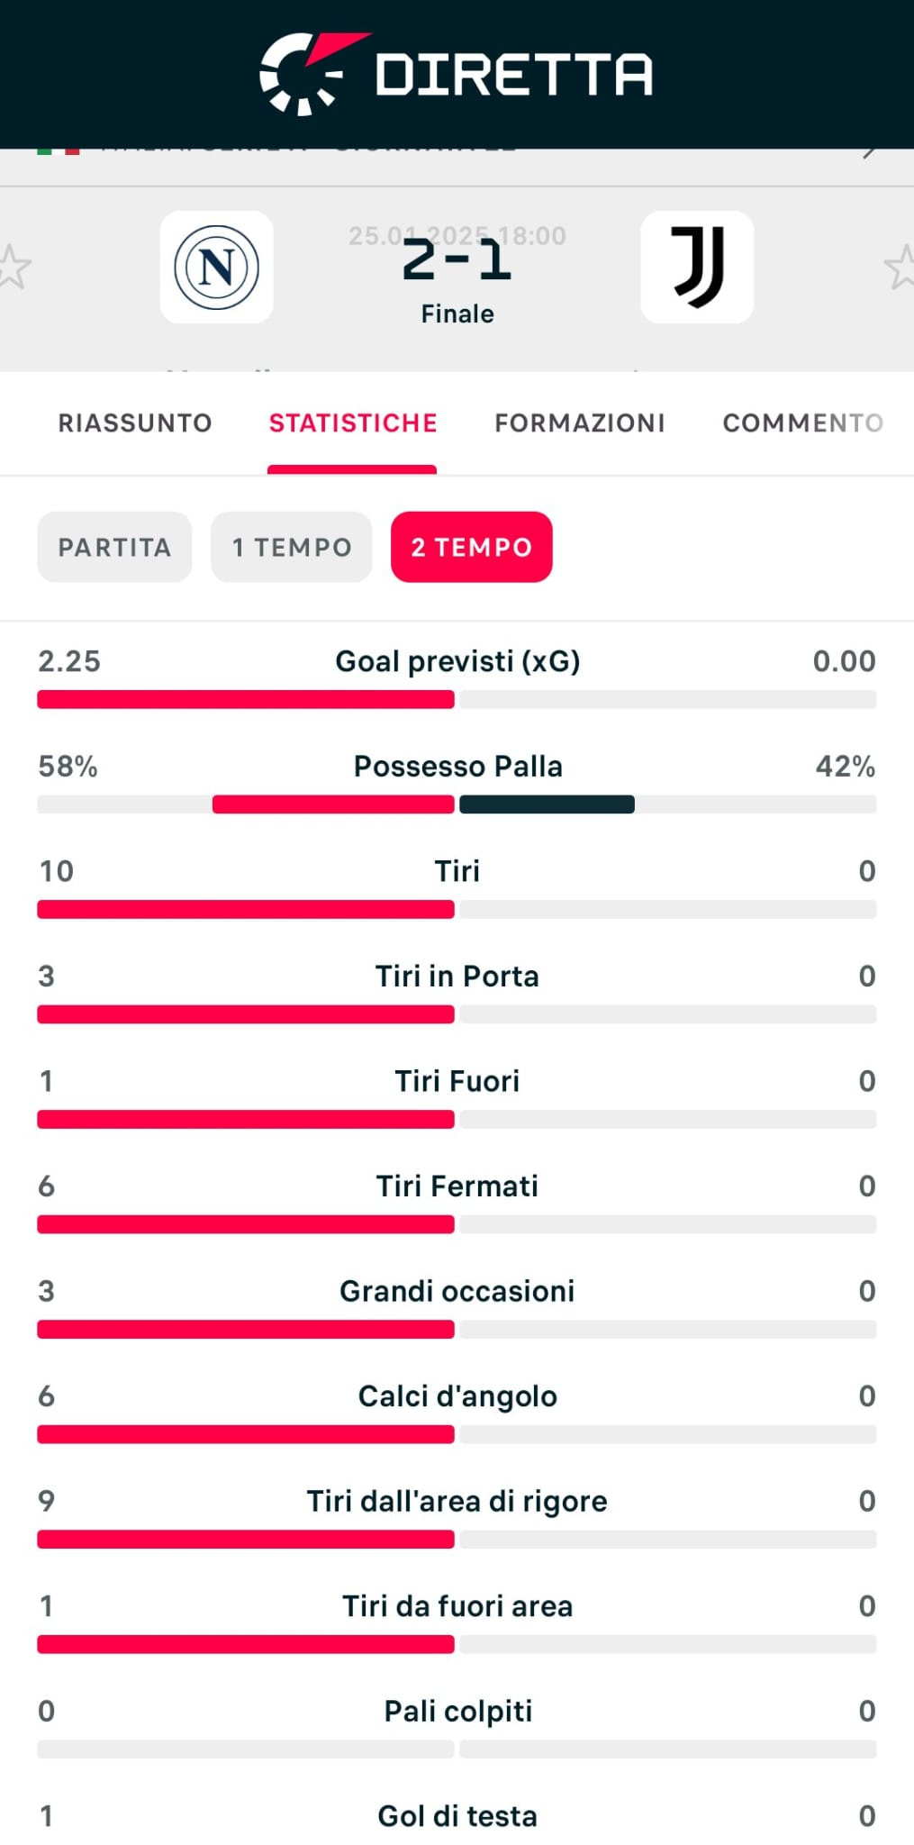
Task: Favorite Napoli with the left star
Action: 13,267
